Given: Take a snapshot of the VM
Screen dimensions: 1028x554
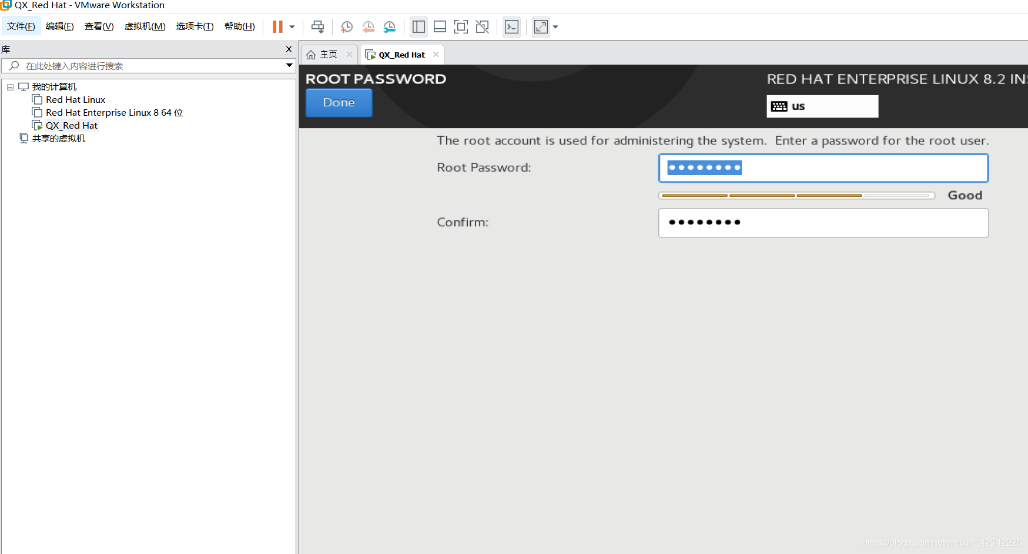Looking at the screenshot, I should (x=347, y=26).
